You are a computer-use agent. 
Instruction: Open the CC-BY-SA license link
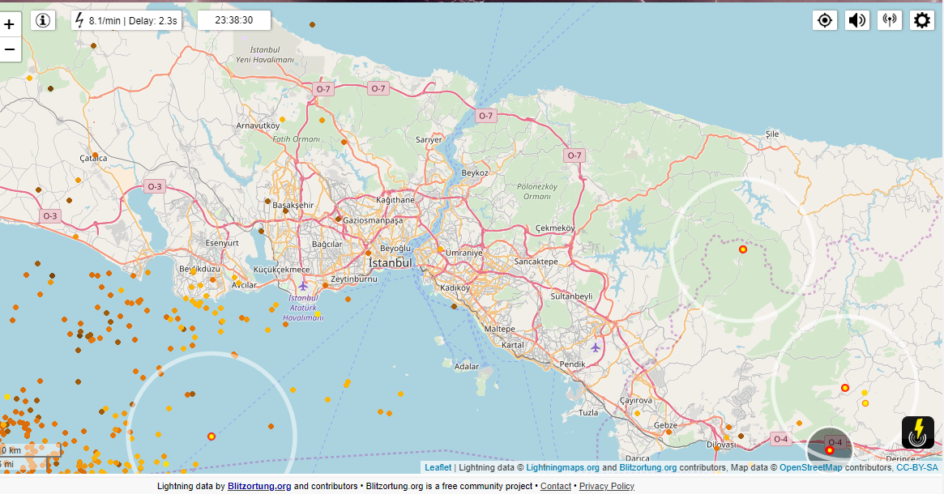[x=916, y=467]
